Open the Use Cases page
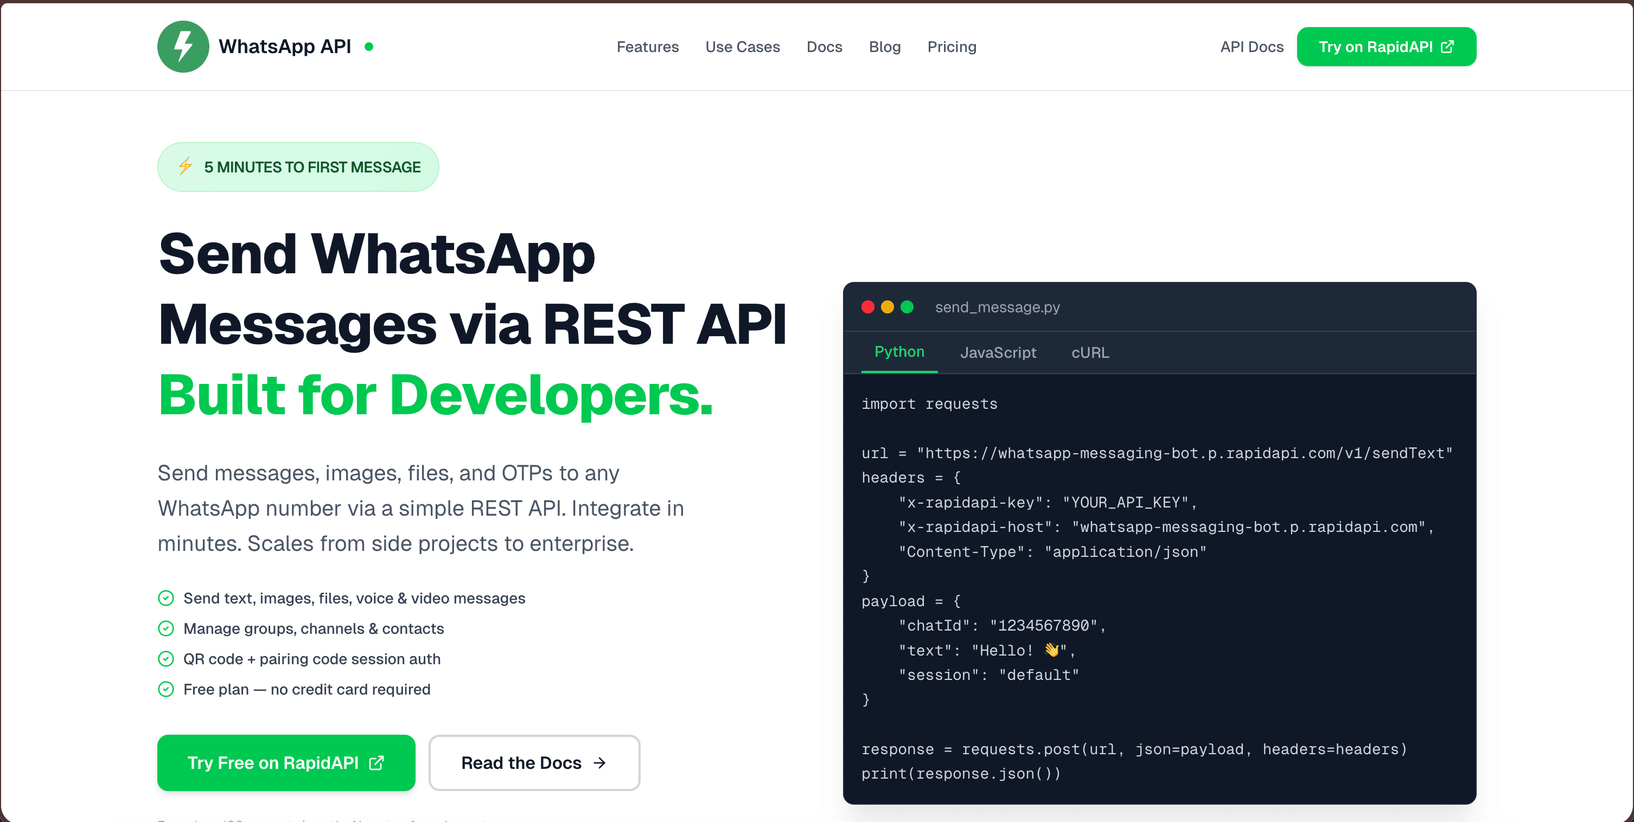Screen dimensions: 1634x822 743,46
